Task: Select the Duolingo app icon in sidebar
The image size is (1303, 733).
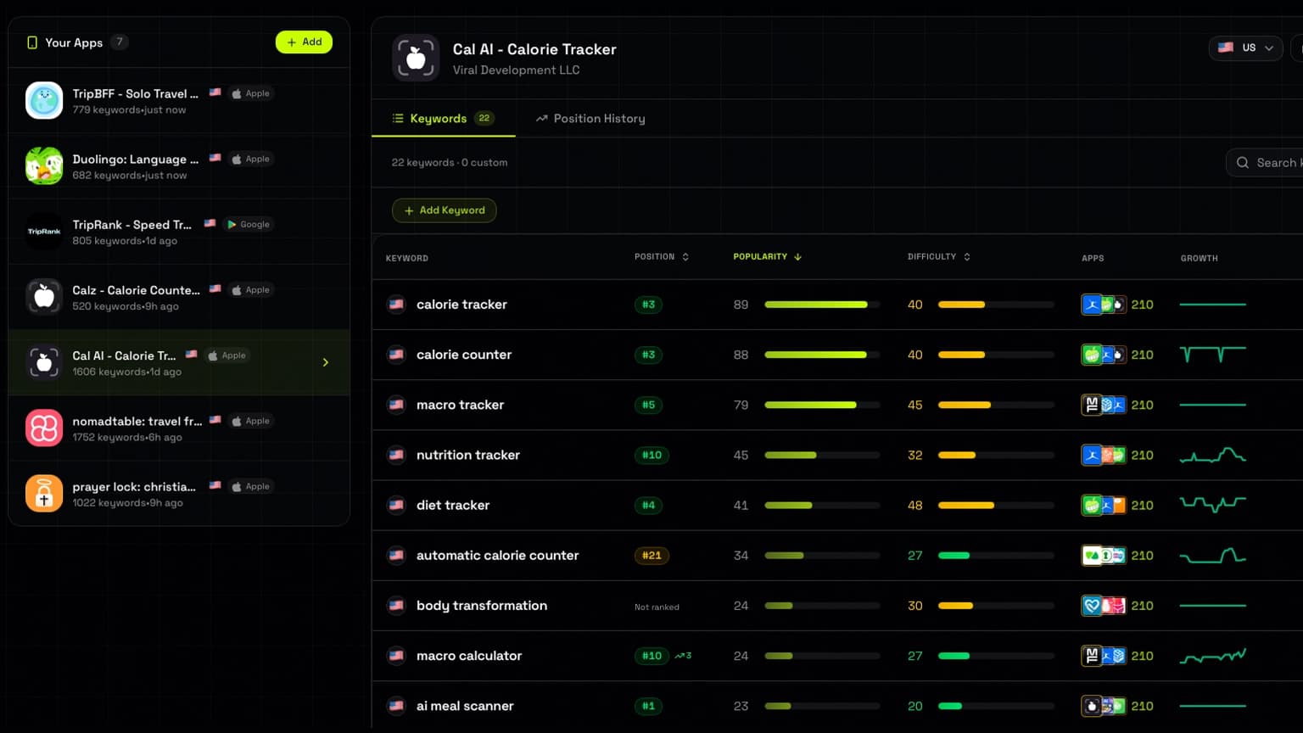Action: click(44, 165)
